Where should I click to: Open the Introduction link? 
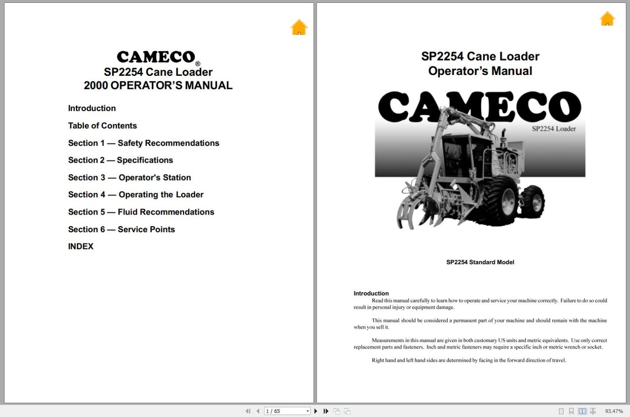pyautogui.click(x=92, y=108)
